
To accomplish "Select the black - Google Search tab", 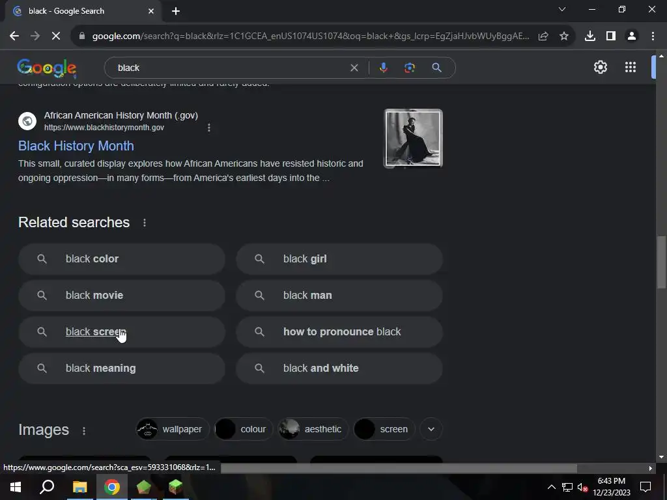I will click(83, 11).
